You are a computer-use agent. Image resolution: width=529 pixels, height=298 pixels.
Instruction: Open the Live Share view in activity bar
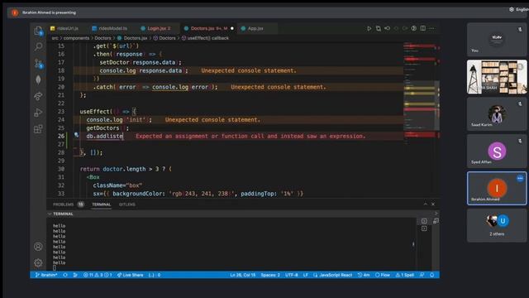coord(39,96)
